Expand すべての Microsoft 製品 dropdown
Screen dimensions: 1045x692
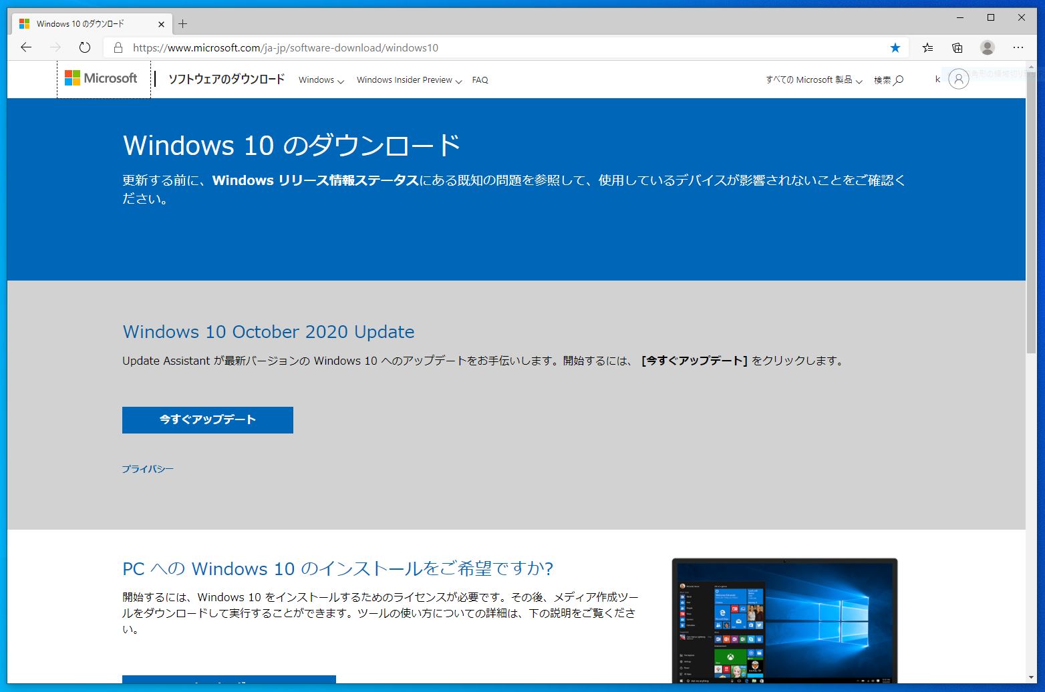pyautogui.click(x=814, y=79)
